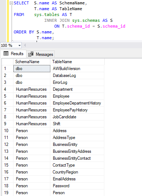The width and height of the screenshot is (142, 196).
Task: Select the dbo cell in row 1
Action: click(x=32, y=69)
